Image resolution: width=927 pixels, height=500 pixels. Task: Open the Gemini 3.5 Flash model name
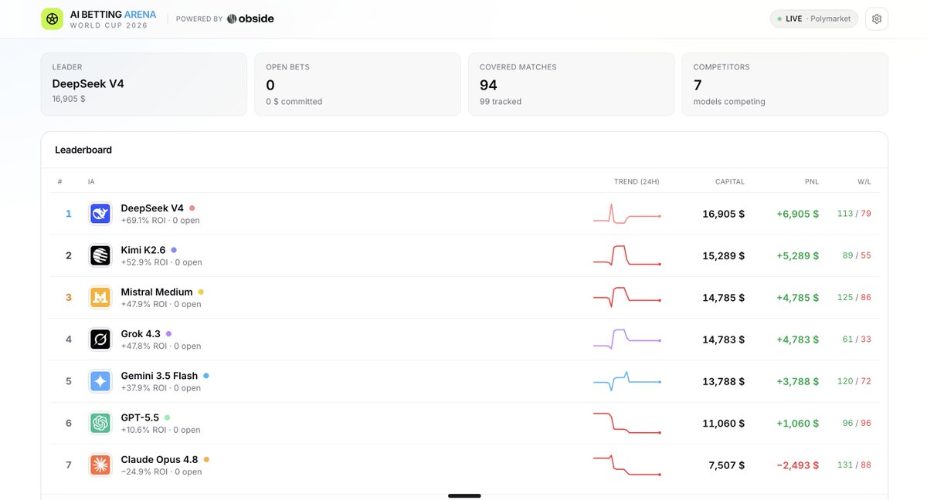159,376
